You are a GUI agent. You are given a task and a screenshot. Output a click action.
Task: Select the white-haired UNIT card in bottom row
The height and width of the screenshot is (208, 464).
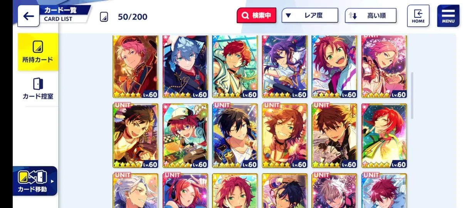[136, 190]
